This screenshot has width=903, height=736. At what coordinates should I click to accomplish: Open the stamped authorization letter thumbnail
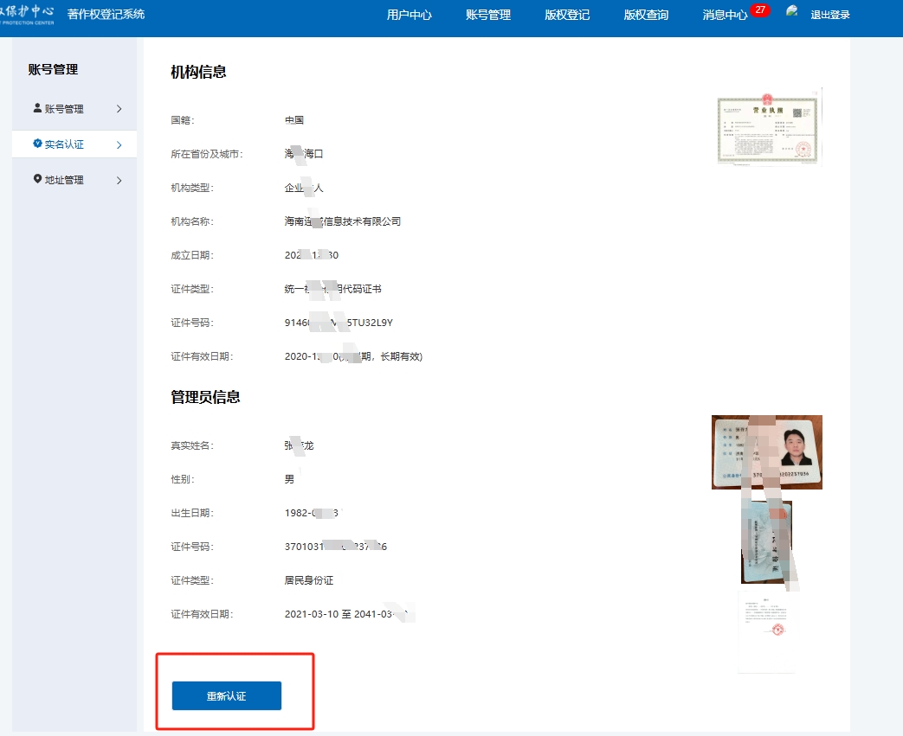tap(766, 631)
